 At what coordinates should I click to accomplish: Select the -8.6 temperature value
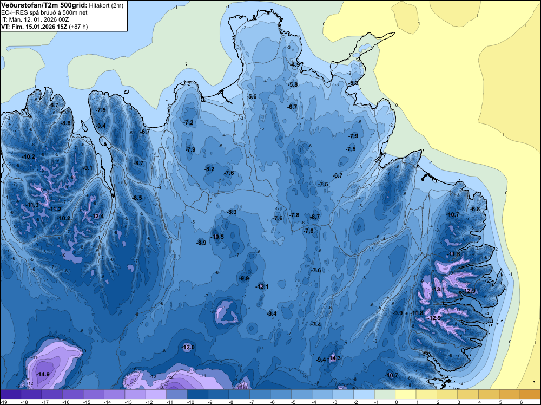[x=65, y=123]
